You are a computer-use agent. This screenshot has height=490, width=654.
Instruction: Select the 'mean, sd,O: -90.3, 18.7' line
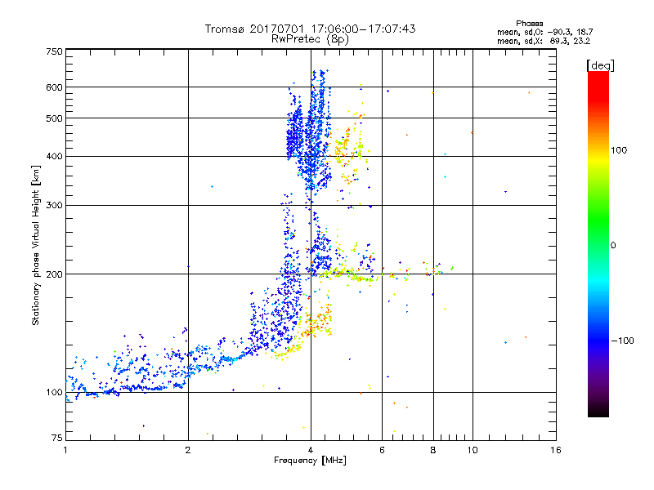coord(544,32)
